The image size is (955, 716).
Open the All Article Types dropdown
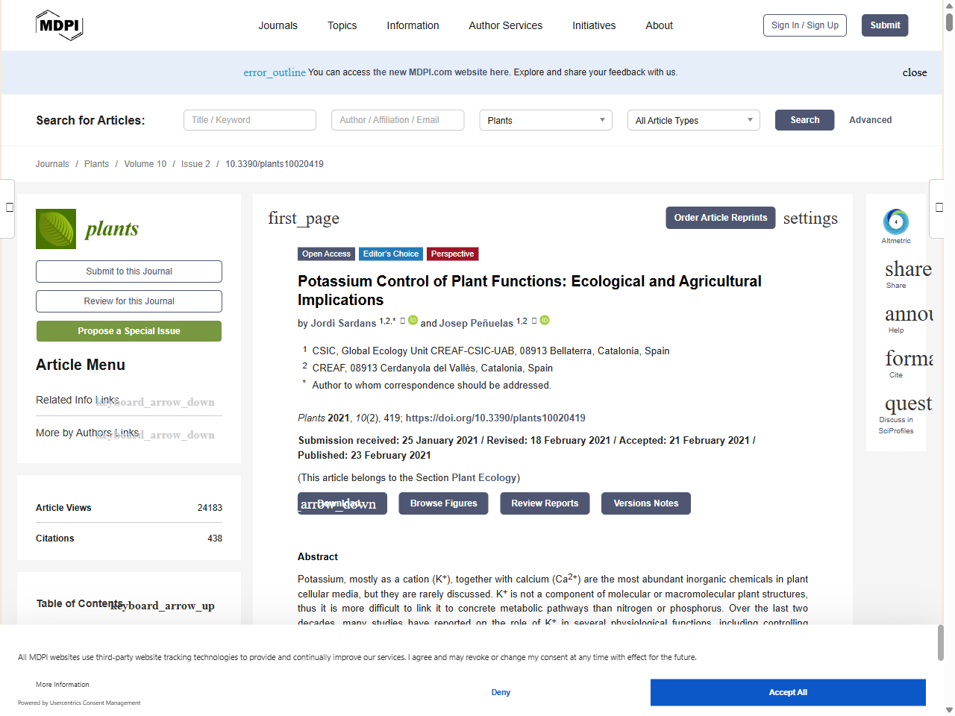[693, 120]
